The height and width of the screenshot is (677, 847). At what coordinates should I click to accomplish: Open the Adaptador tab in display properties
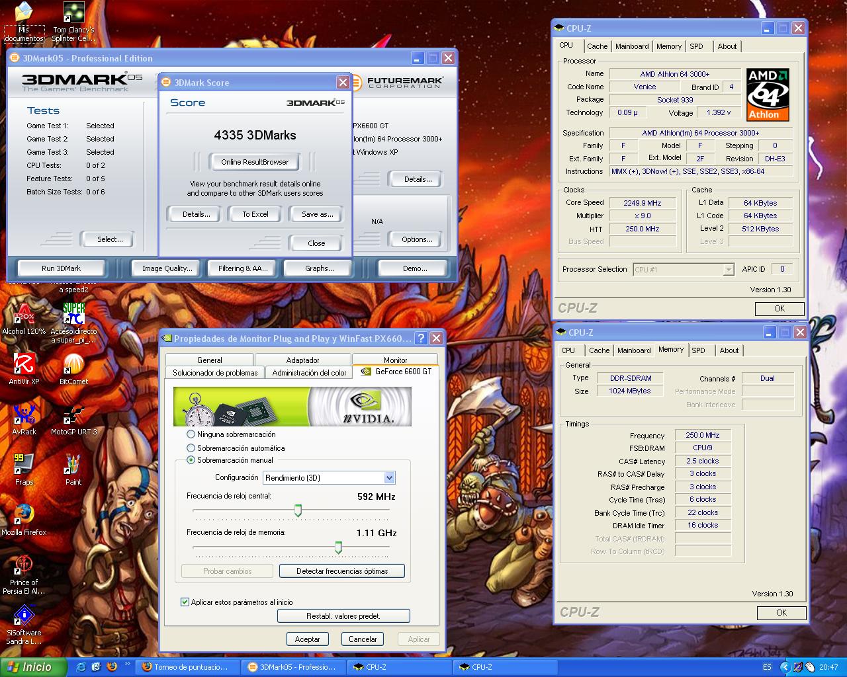point(302,360)
